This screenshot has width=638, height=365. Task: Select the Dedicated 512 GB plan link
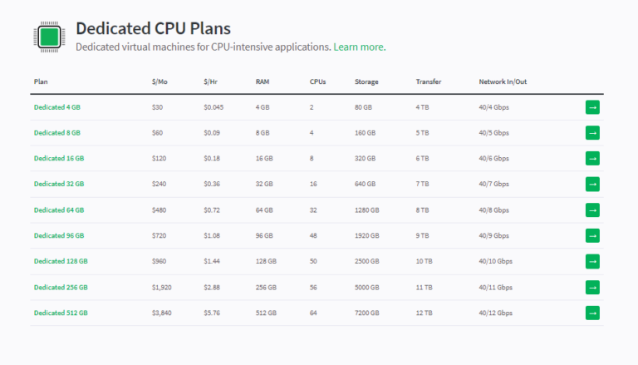coord(61,313)
